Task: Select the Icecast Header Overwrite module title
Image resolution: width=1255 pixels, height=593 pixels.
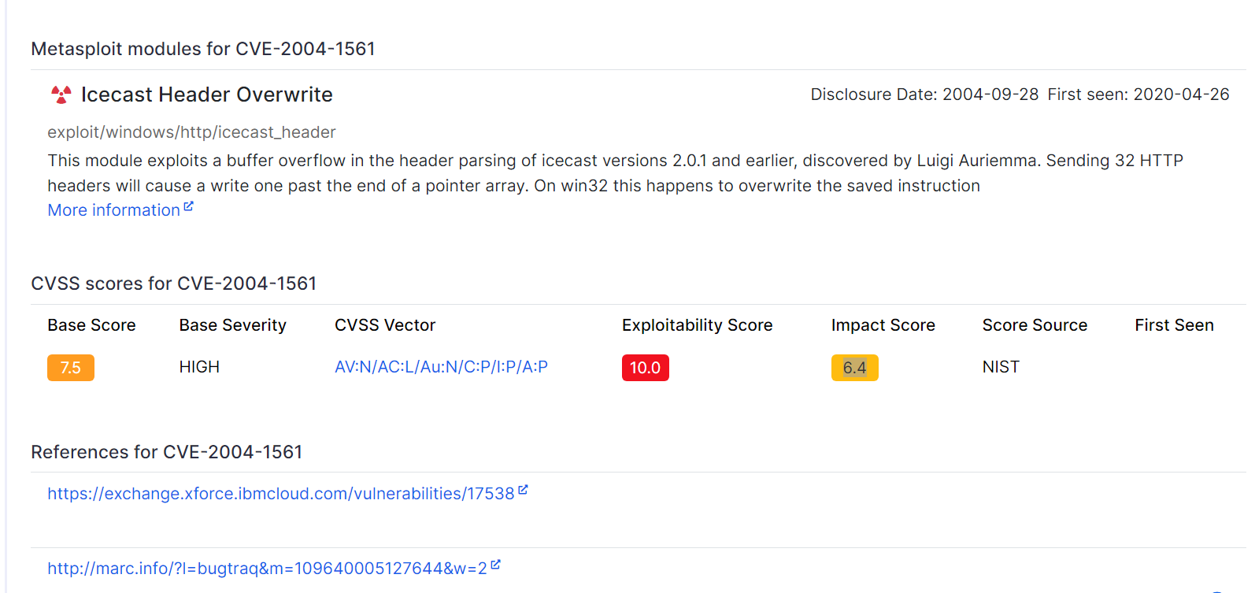Action: coord(206,95)
